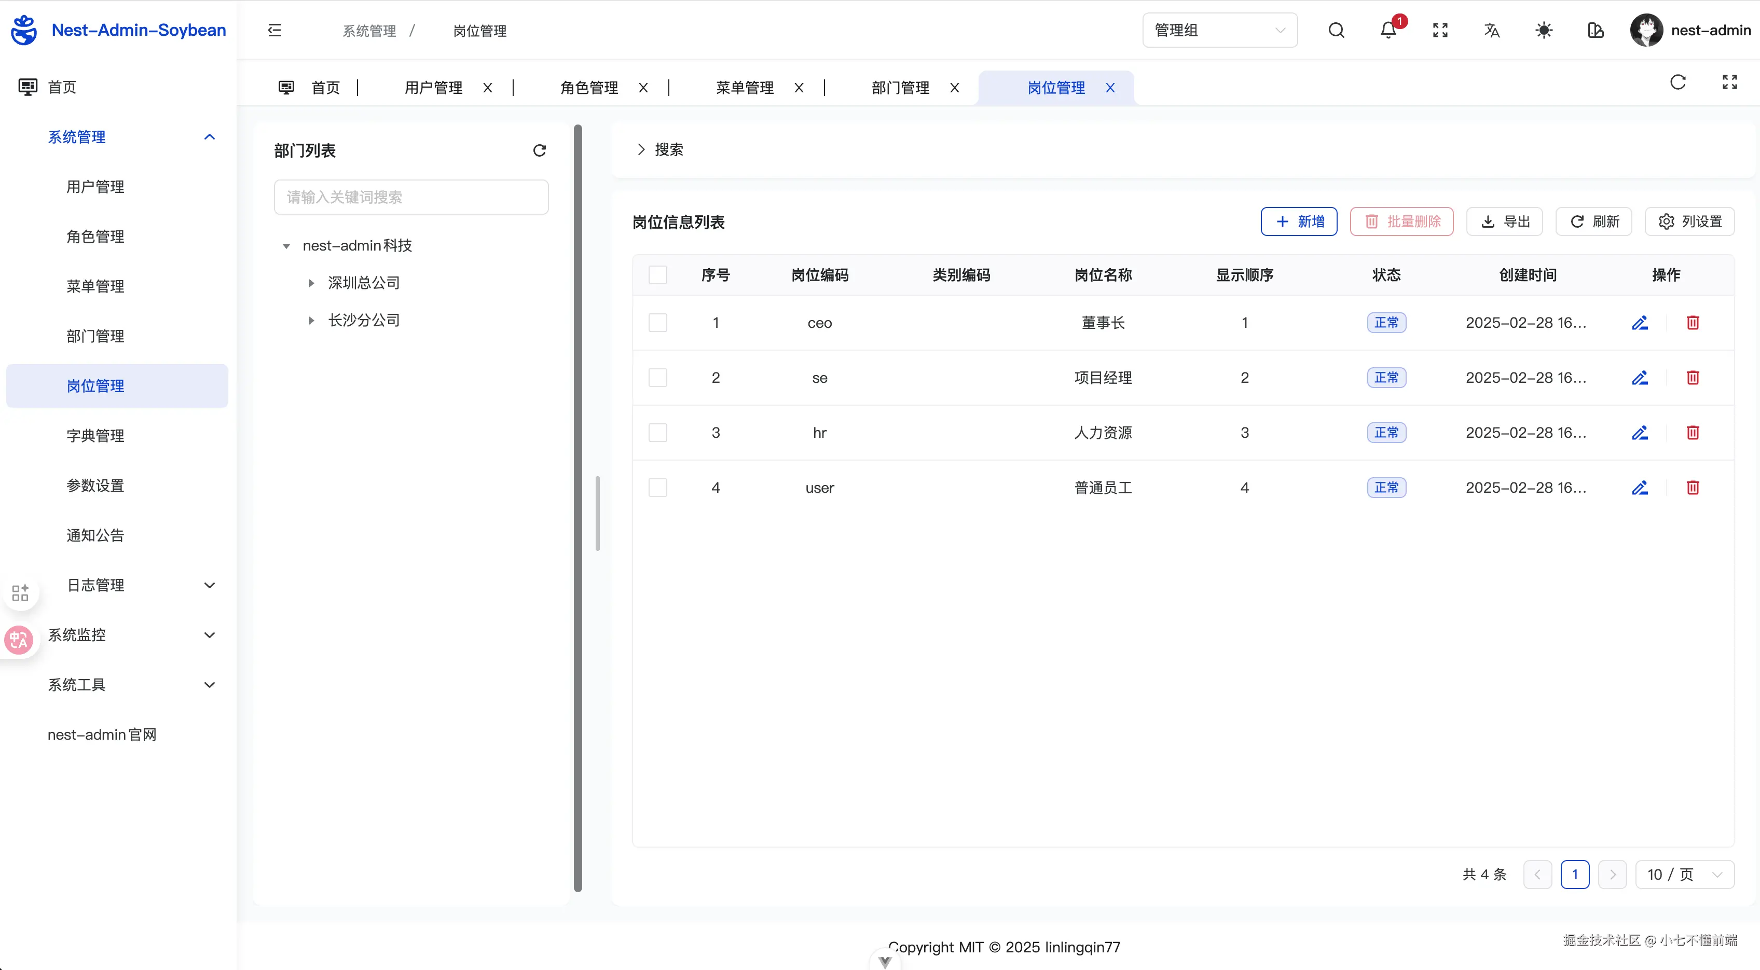
Task: Select the checkbox for the user row
Action: (657, 488)
